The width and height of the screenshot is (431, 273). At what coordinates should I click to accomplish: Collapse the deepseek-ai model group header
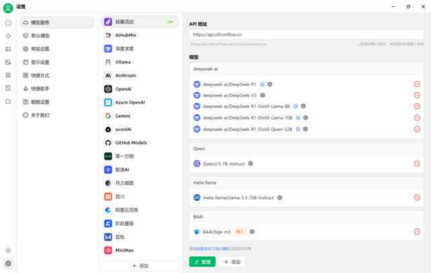click(x=306, y=69)
